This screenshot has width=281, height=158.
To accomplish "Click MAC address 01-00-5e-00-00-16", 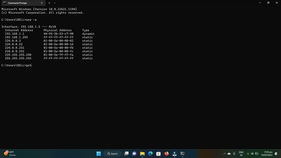I will point(58,44).
